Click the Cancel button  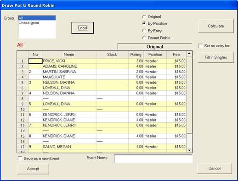click(x=215, y=168)
